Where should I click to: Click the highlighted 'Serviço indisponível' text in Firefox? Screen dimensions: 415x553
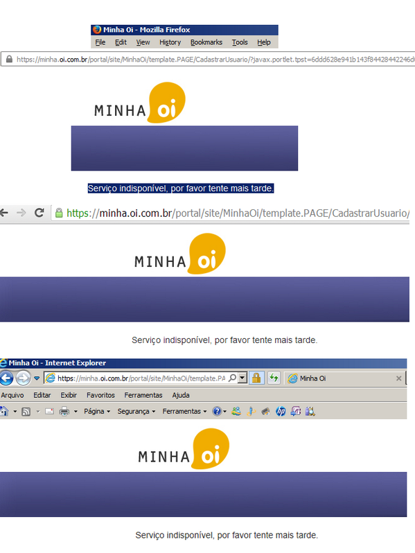181,188
